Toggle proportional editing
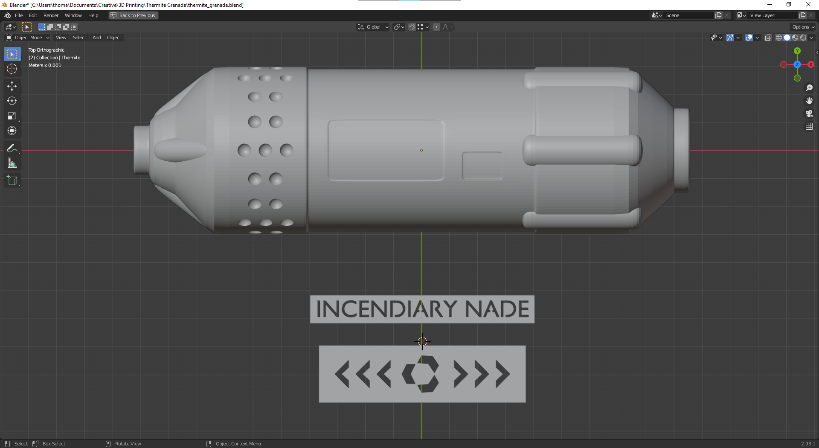Viewport: 819px width, 448px height. point(436,27)
